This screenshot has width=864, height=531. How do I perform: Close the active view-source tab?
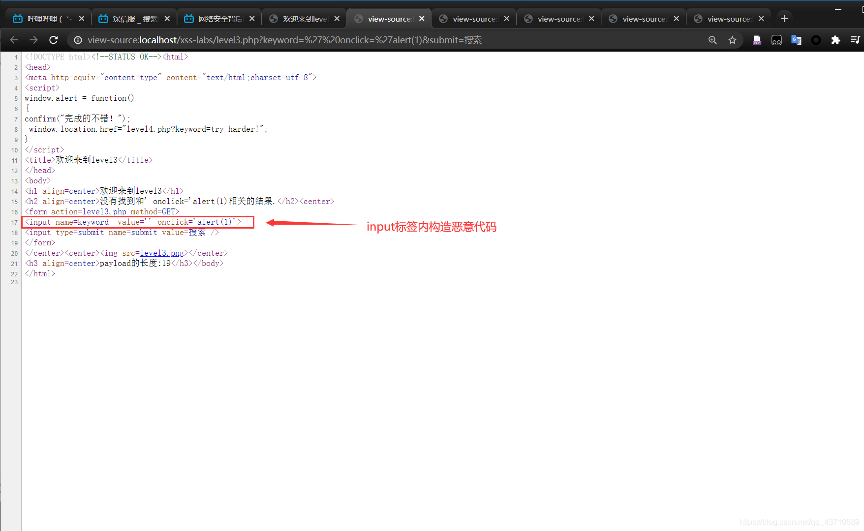422,19
